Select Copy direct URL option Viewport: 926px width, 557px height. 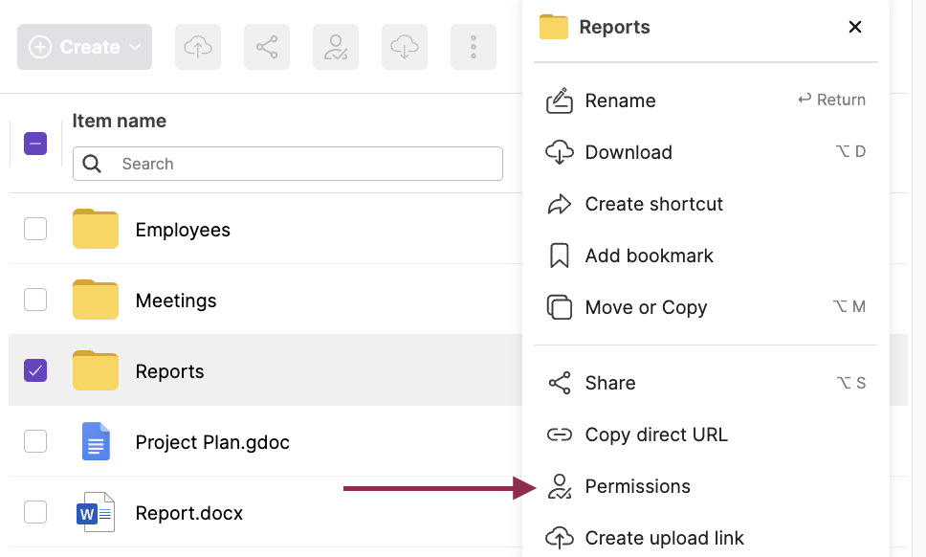click(656, 434)
